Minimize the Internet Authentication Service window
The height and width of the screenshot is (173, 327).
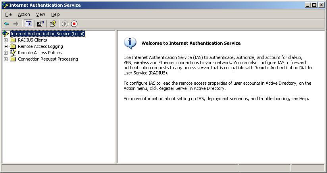[308, 5]
